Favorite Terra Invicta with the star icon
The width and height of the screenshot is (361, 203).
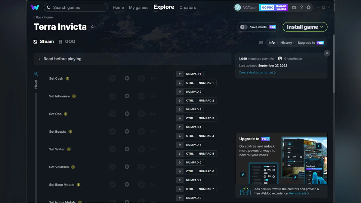(93, 27)
